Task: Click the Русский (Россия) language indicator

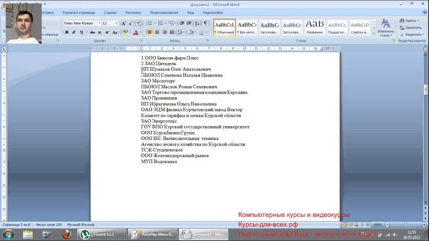Action: point(81,225)
